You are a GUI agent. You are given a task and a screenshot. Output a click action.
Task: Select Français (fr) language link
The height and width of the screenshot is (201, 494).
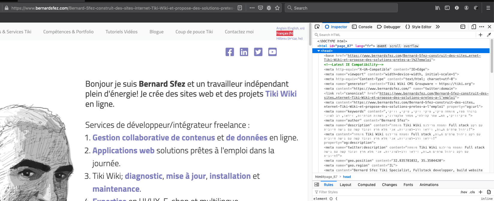285,33
